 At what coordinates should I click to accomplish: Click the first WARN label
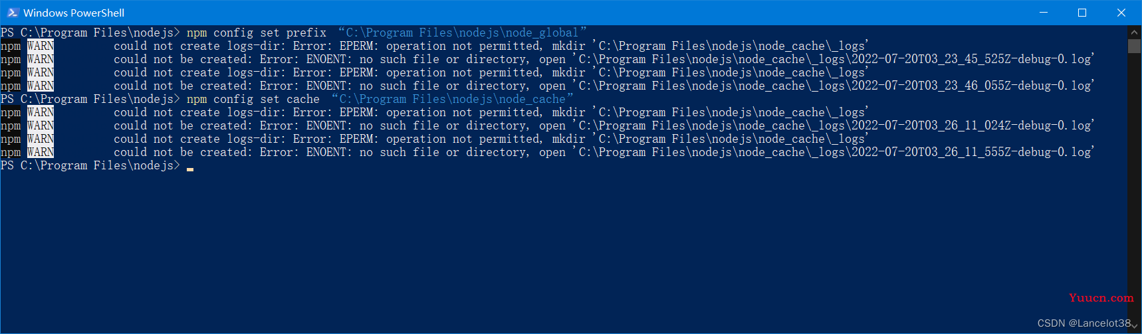click(x=41, y=46)
